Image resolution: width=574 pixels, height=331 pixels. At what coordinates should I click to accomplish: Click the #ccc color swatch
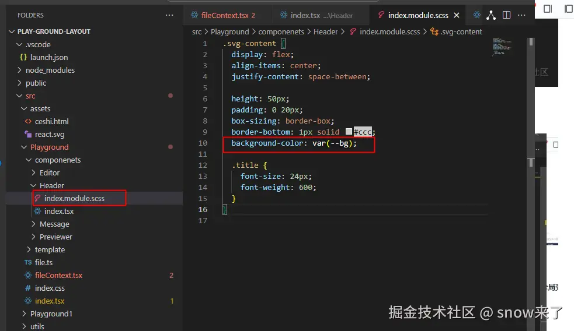tap(349, 132)
